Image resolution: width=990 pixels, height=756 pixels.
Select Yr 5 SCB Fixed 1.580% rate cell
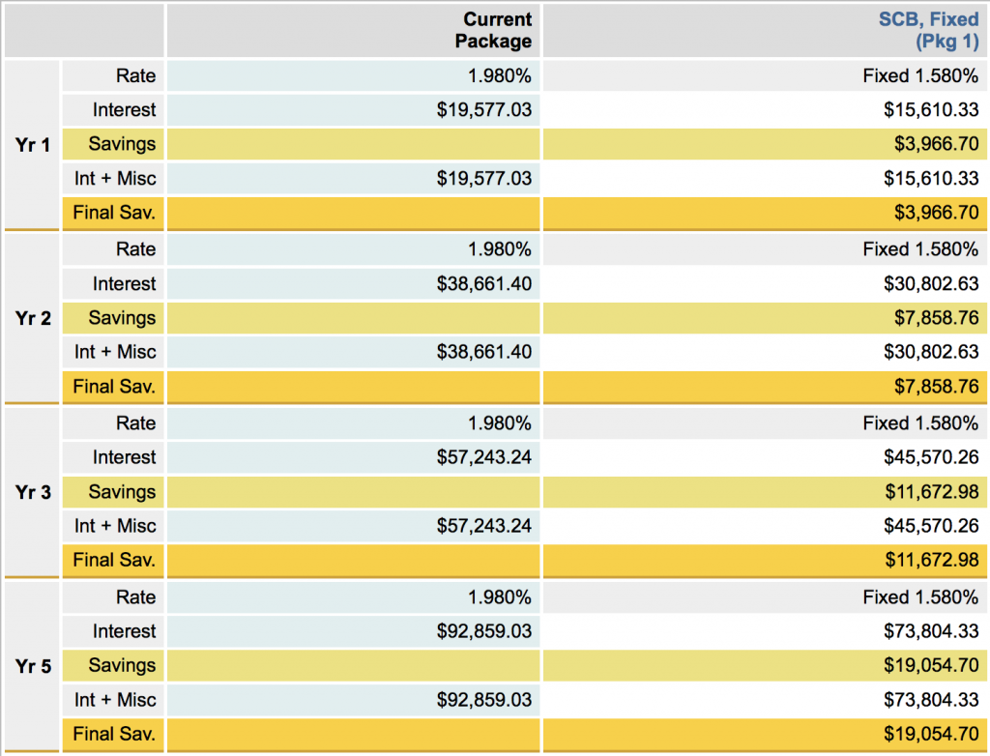tap(920, 597)
